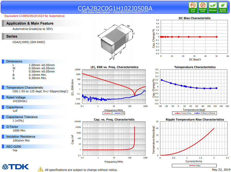Click the TDK logo
This screenshot has width=231, height=172.
click(x=15, y=167)
